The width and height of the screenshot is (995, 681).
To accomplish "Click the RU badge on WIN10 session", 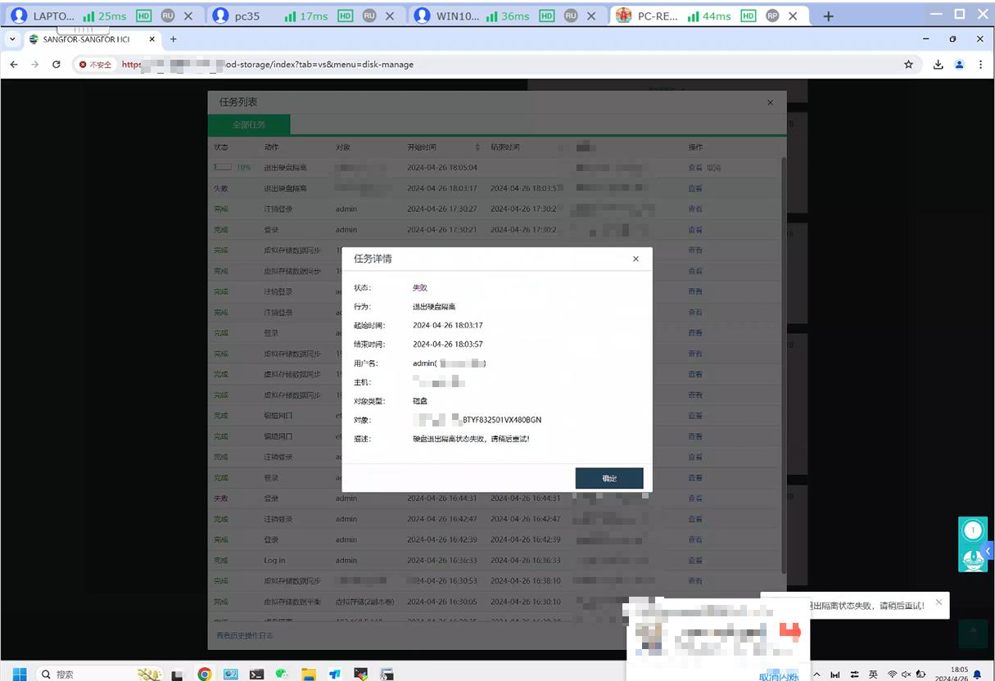I will click(571, 16).
